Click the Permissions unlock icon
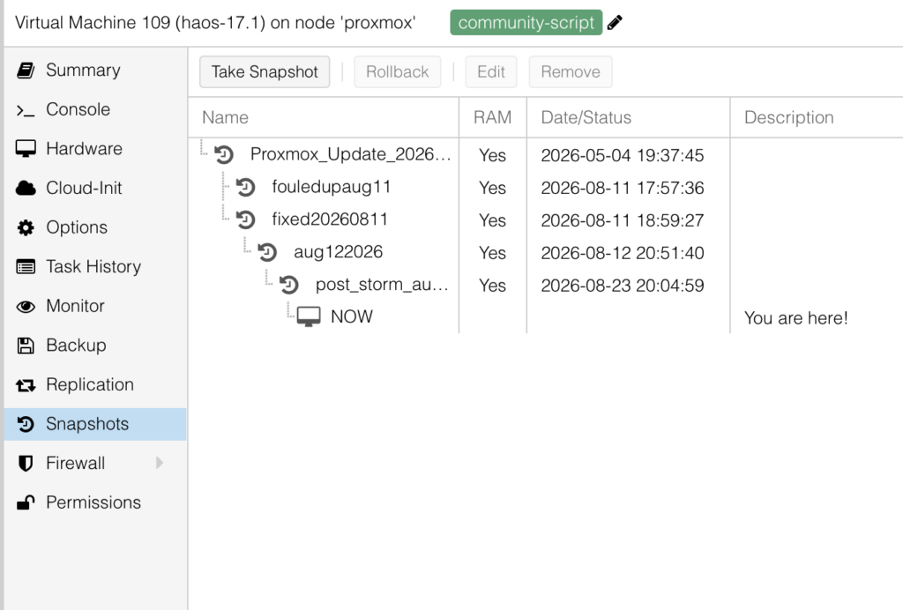 pyautogui.click(x=26, y=502)
